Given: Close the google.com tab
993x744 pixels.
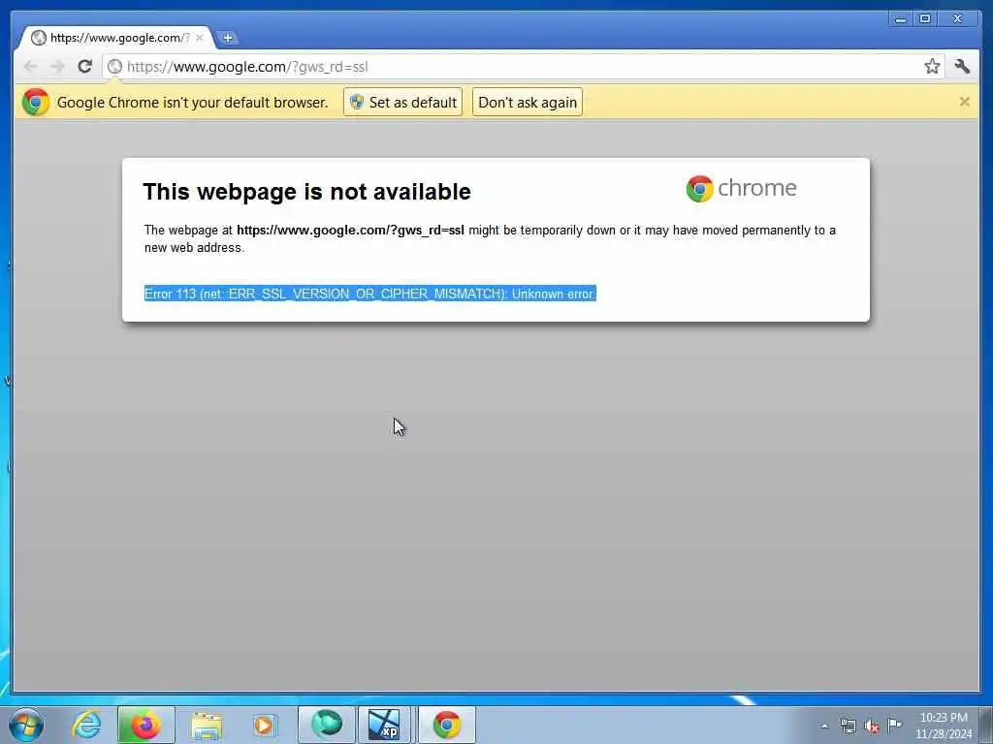Looking at the screenshot, I should click(200, 38).
